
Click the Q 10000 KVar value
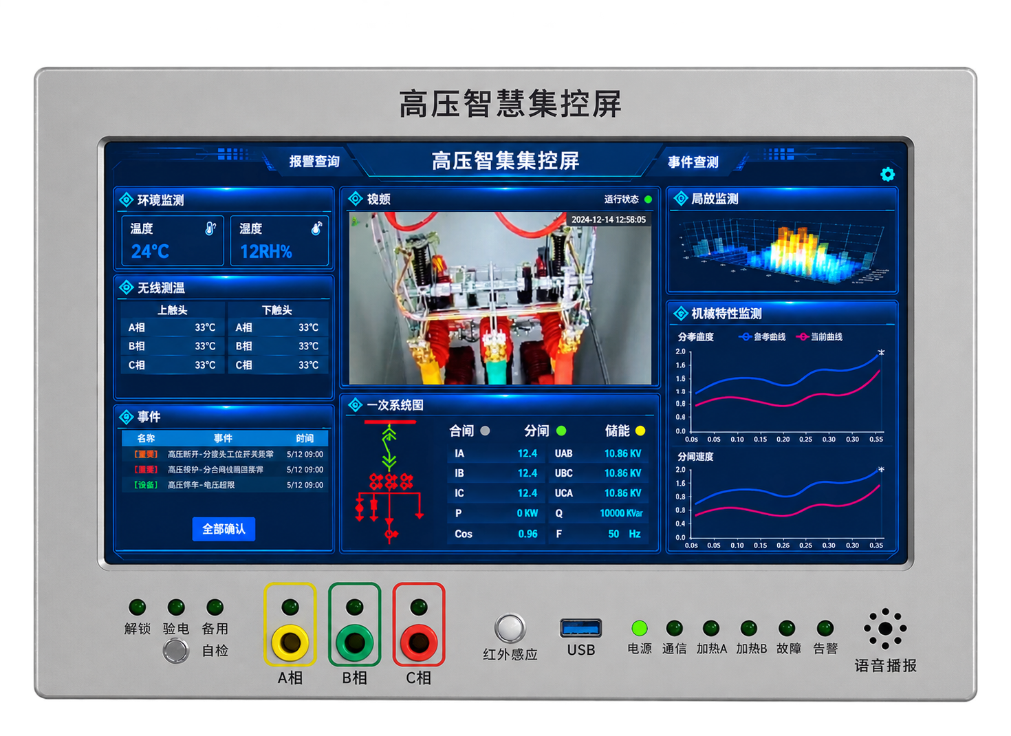[x=621, y=513]
